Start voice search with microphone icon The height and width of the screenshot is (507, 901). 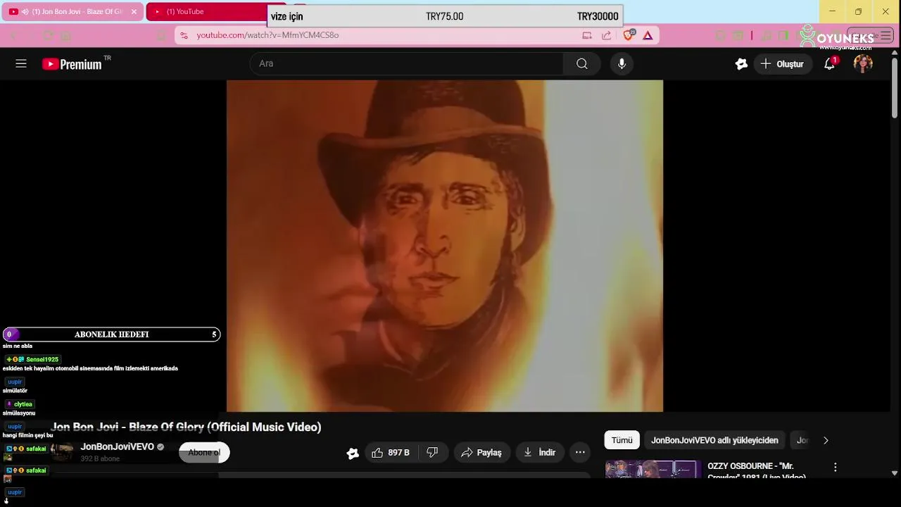[622, 63]
